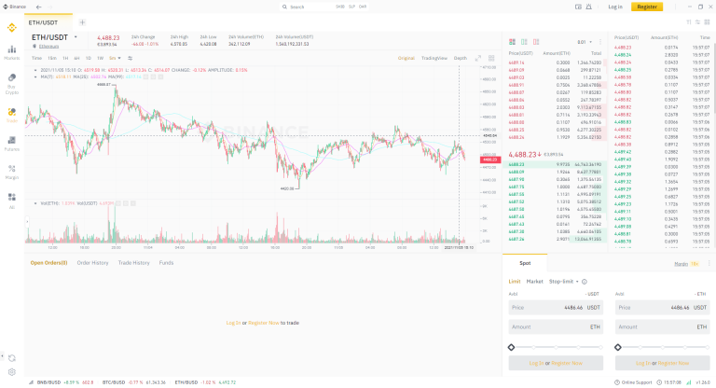Image resolution: width=716 pixels, height=388 pixels.
Task: Open the layout grid icon at the top right
Action: pyautogui.click(x=707, y=22)
